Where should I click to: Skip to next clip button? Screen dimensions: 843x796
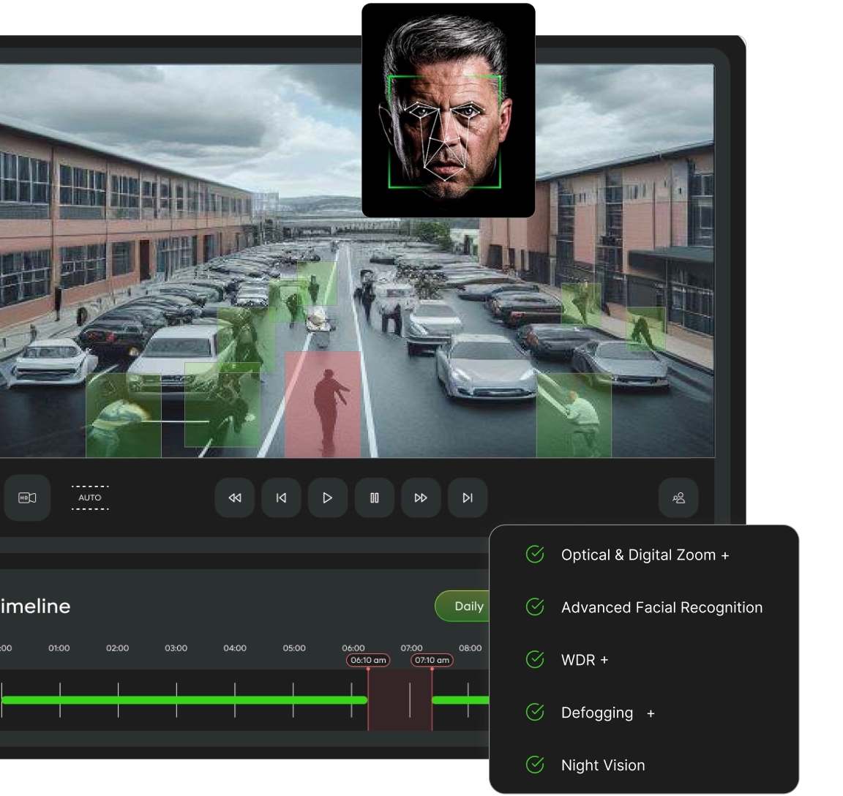468,497
